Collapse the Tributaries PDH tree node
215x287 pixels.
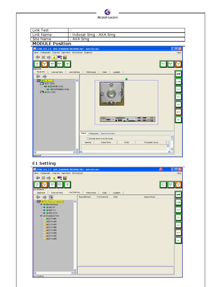coord(38,216)
